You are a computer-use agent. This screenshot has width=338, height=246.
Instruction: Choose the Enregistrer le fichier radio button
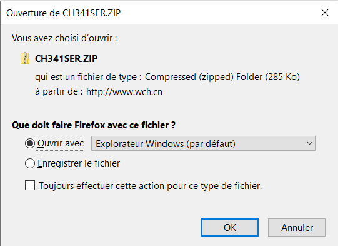click(x=30, y=163)
